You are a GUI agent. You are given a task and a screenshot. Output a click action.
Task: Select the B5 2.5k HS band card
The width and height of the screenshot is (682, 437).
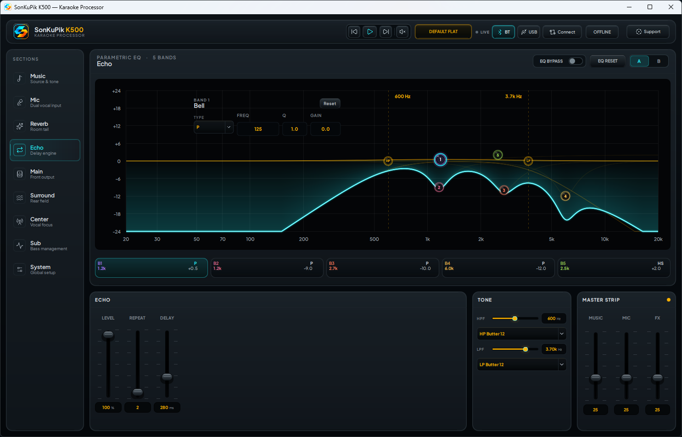pos(614,268)
